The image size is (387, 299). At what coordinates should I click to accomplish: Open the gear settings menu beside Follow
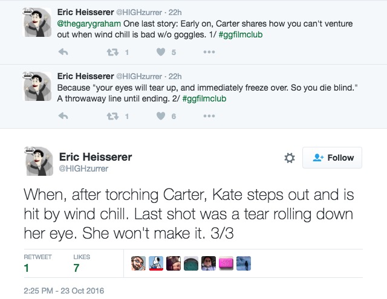coord(290,158)
